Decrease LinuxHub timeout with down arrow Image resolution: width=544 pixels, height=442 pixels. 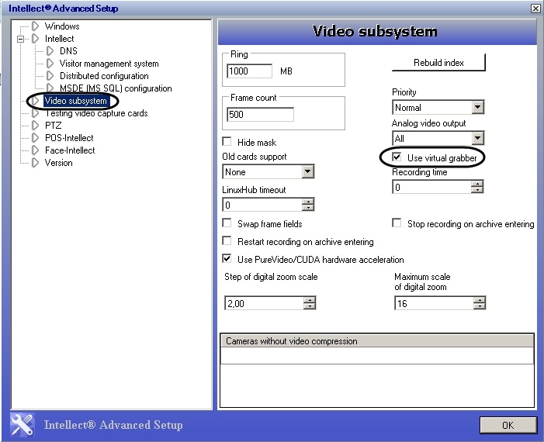[x=308, y=208]
